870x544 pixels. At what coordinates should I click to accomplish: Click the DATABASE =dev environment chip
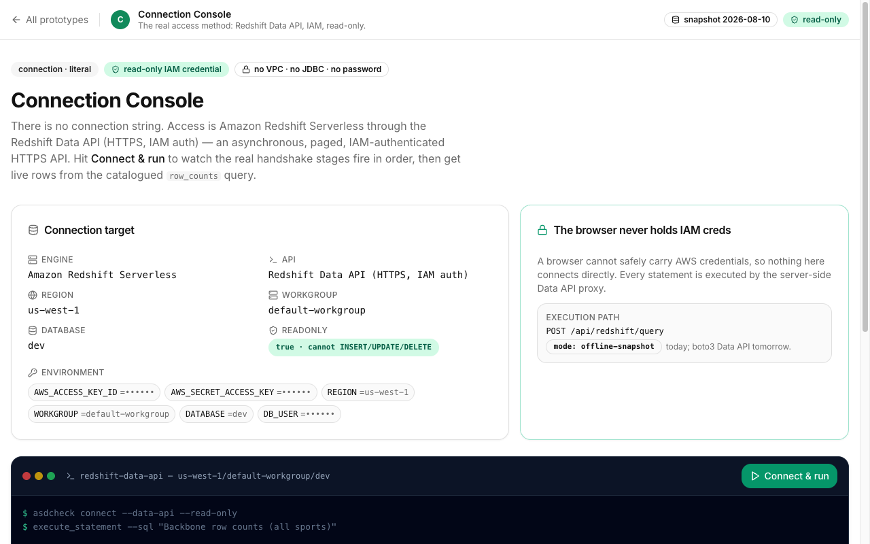tap(216, 414)
